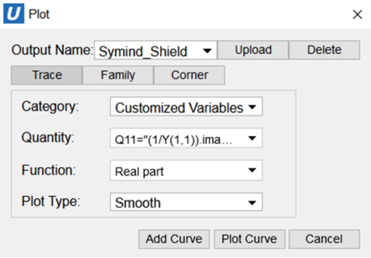Click the Add Curve button
Image resolution: width=371 pixels, height=258 pixels.
point(174,239)
